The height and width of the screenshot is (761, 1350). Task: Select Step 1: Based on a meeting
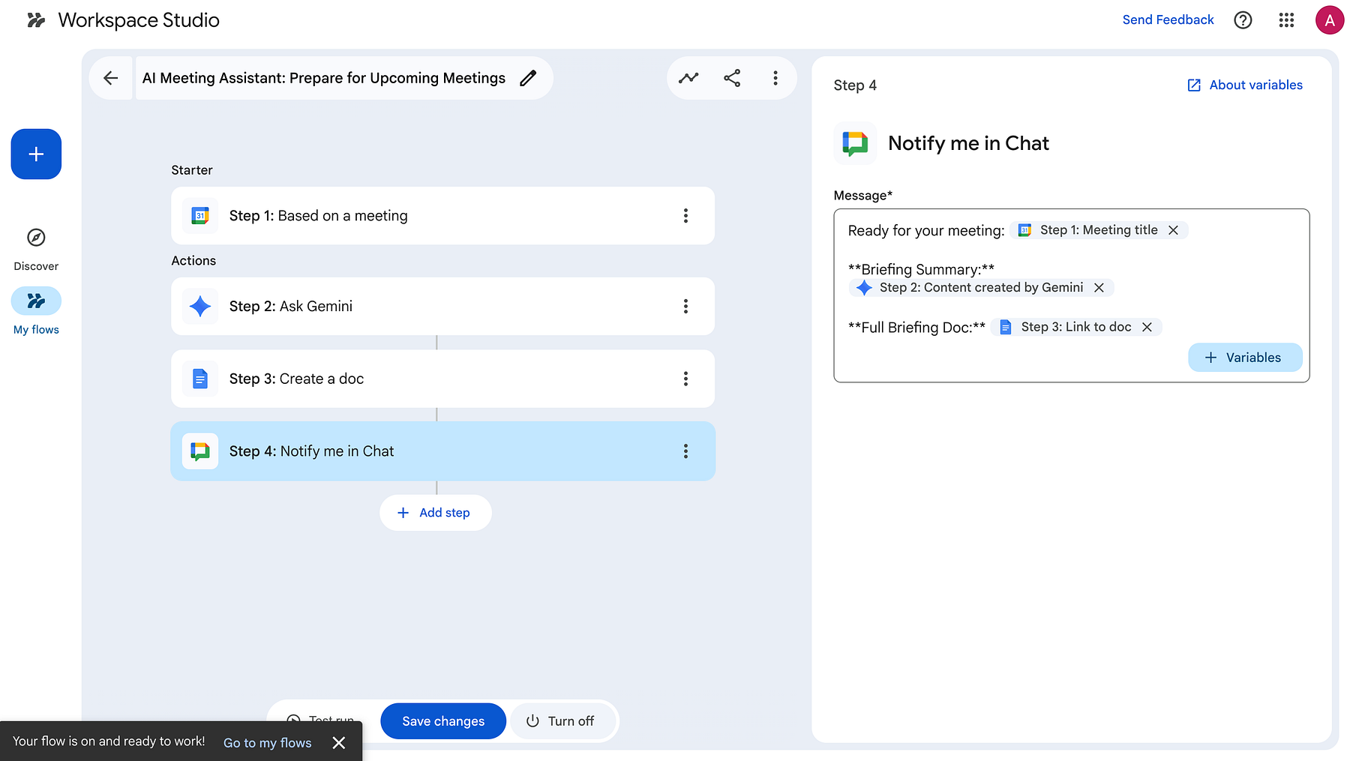[442, 216]
